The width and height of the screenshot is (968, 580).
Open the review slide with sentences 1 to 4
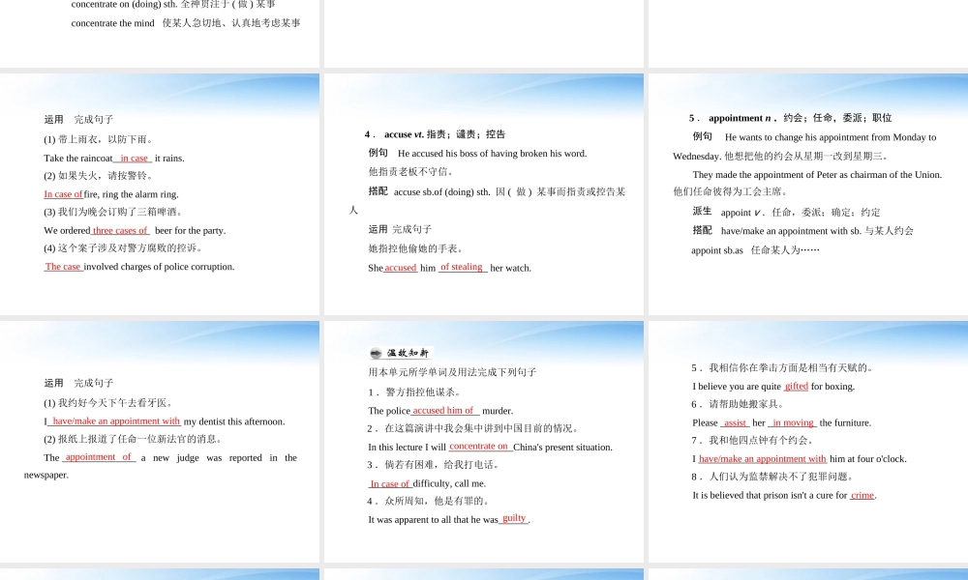[483, 442]
